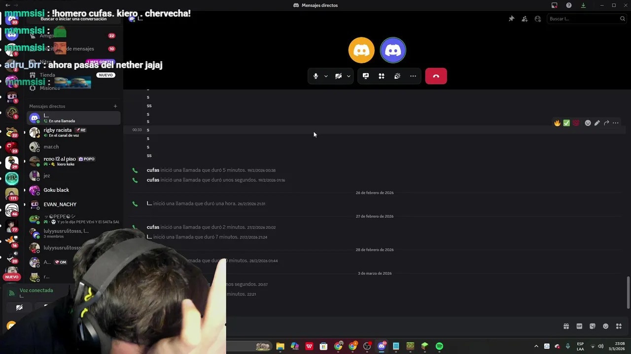Send a gift from the message bar
Image resolution: width=631 pixels, height=354 pixels.
(x=566, y=326)
